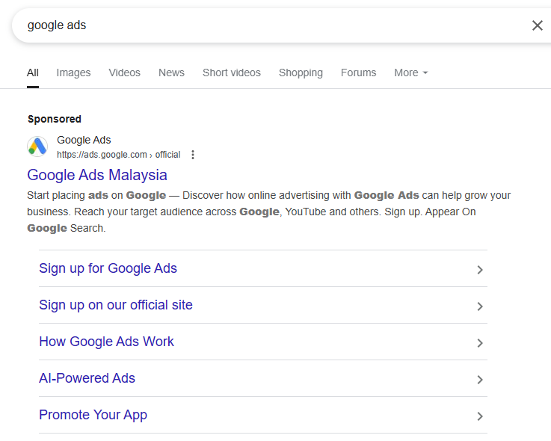Switch to the Images tab
Image resolution: width=551 pixels, height=441 pixels.
[x=73, y=73]
